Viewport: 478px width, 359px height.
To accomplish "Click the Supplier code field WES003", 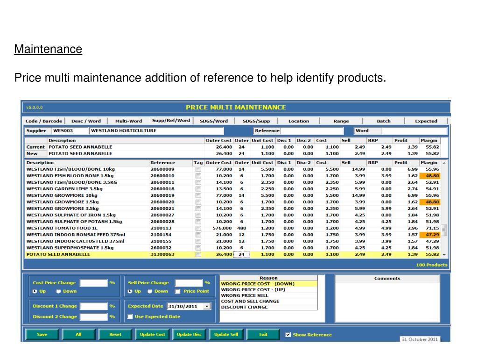I will [x=70, y=131].
